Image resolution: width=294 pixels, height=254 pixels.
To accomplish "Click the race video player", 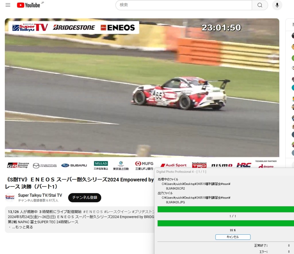I will (x=142, y=87).
